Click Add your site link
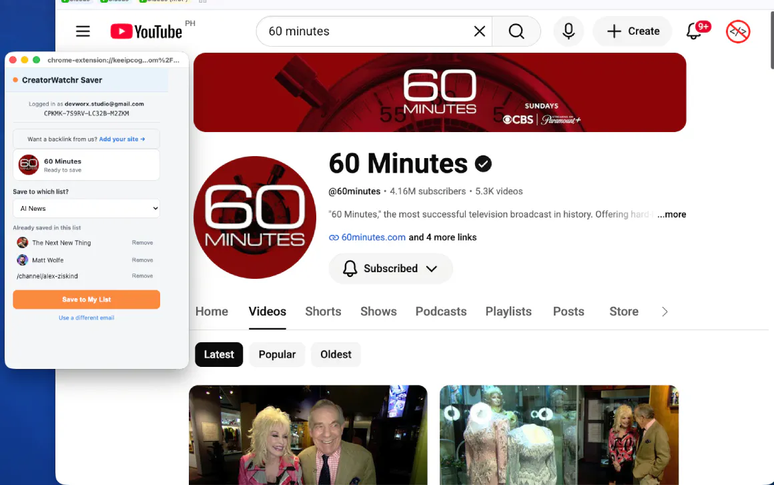 (122, 139)
